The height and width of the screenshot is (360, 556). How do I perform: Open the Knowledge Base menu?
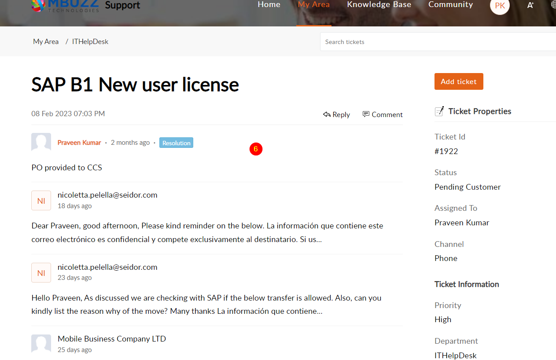(x=379, y=4)
